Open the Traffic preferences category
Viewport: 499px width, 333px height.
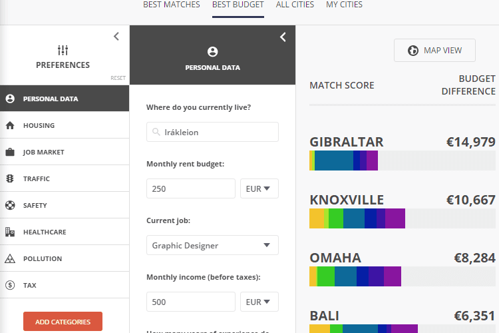pyautogui.click(x=65, y=178)
